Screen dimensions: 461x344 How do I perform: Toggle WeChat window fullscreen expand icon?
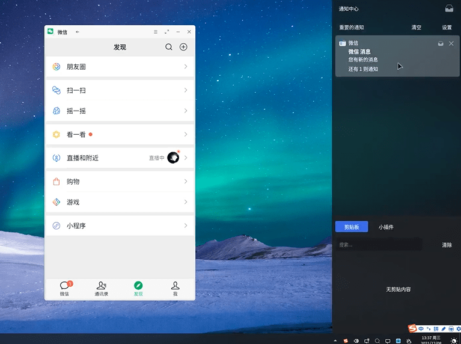click(x=166, y=32)
